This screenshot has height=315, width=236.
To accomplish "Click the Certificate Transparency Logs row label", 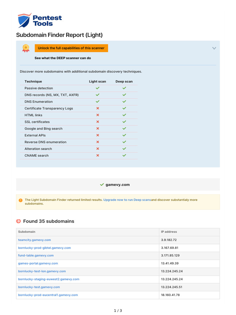I will point(49,109).
